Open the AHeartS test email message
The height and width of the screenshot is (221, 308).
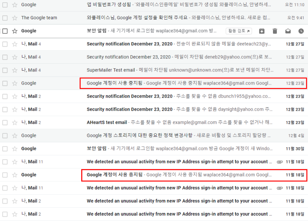pos(173,123)
